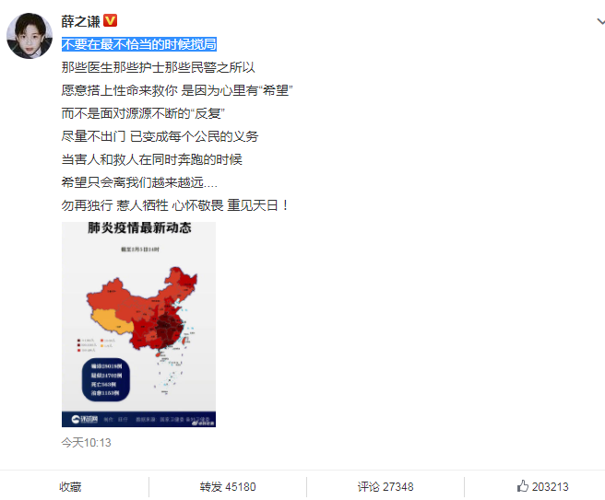
Task: Click 转发 45180 to repost
Action: click(x=228, y=487)
